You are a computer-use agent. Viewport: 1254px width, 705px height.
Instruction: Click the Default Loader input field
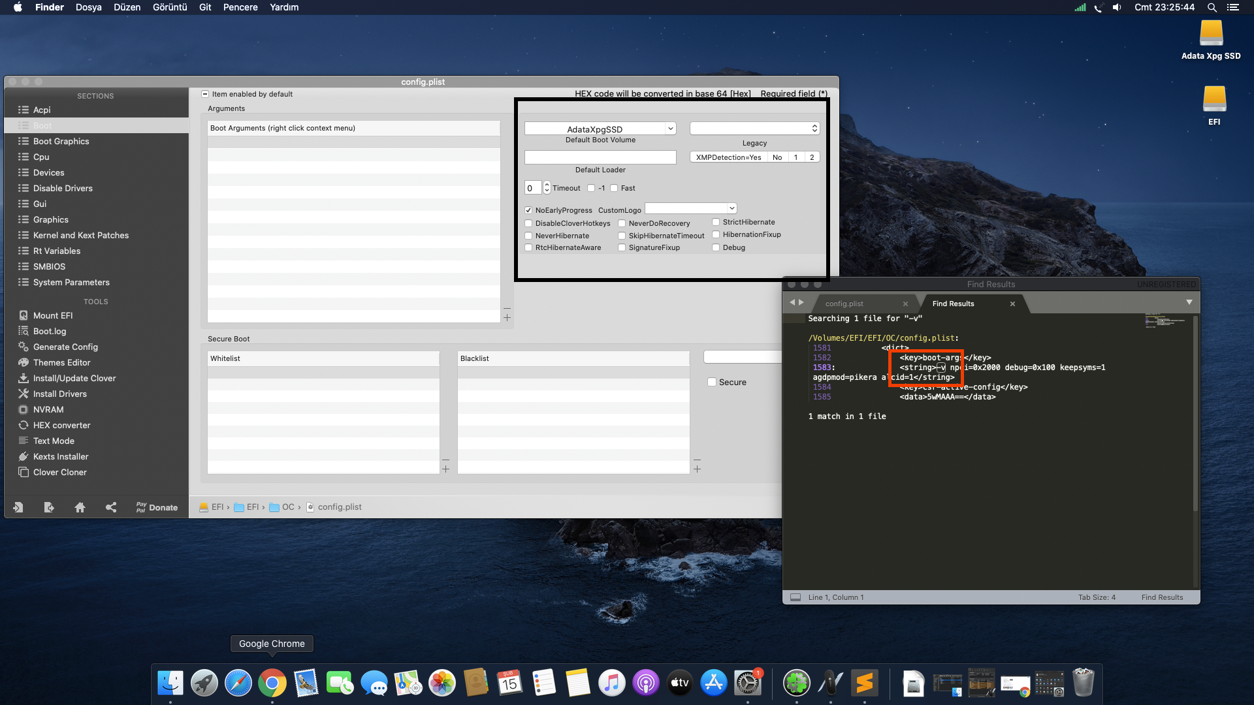(x=600, y=157)
